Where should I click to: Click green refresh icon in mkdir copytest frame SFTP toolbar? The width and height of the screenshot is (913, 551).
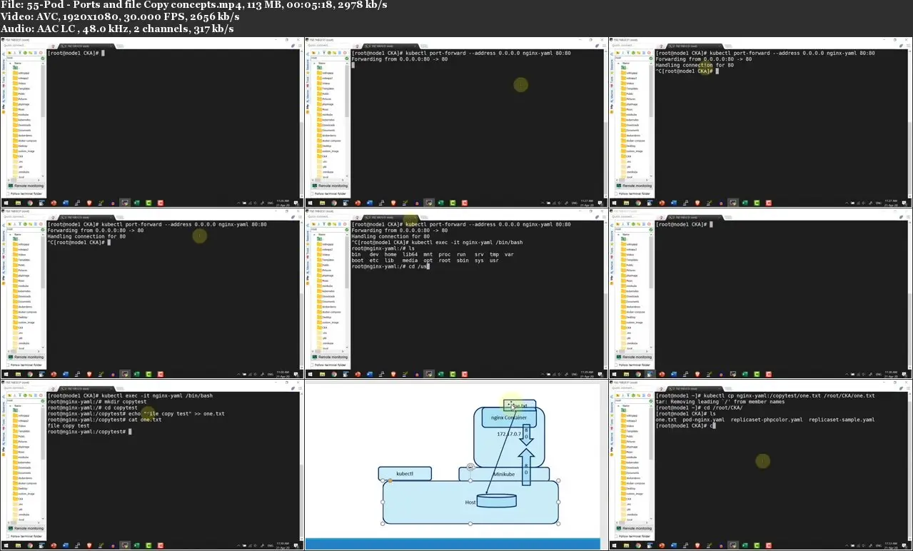(x=25, y=395)
